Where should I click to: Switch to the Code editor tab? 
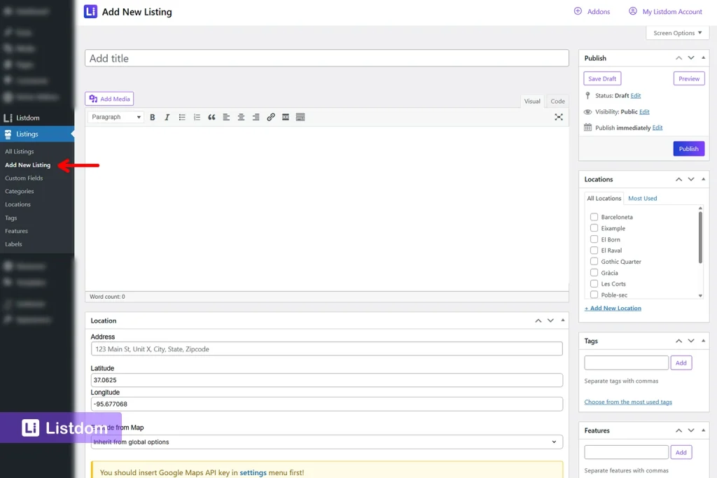click(x=557, y=101)
